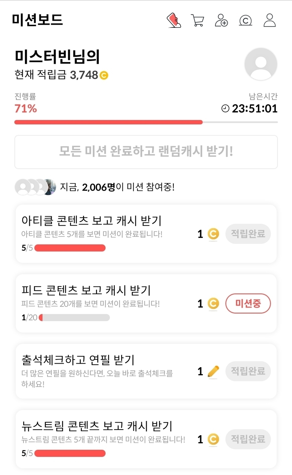The image size is (292, 475).
Task: Tap the large profile avatar picture
Action: point(261,64)
